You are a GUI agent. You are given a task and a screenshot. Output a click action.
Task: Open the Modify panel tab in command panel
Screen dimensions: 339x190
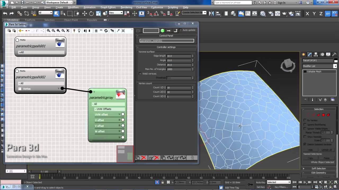point(310,55)
